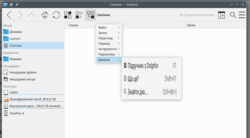This screenshot has height=138, width=250.
Task: Open Внутрішній диск, 100,0 ГіБ device
Action: click(33, 106)
